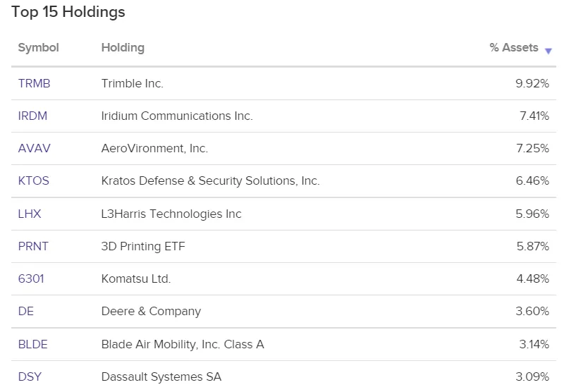This screenshot has height=392, width=569.
Task: Click the BLDE ticker link
Action: coord(32,344)
